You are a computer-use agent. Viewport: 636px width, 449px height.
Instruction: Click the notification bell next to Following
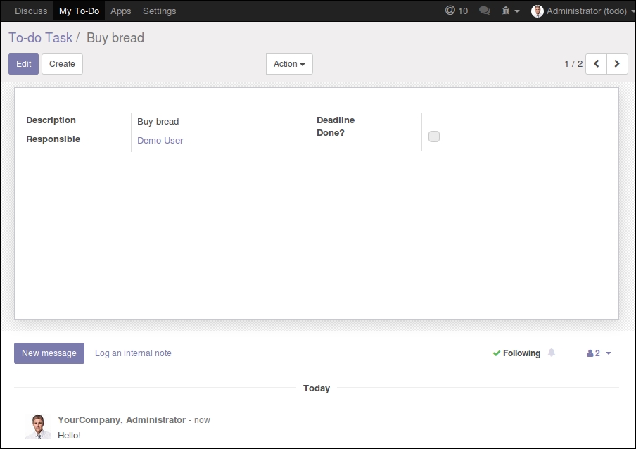552,353
